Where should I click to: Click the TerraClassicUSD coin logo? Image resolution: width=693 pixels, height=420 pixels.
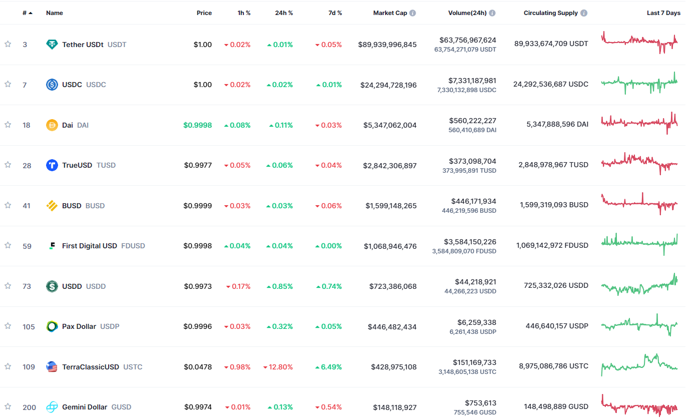tap(52, 367)
